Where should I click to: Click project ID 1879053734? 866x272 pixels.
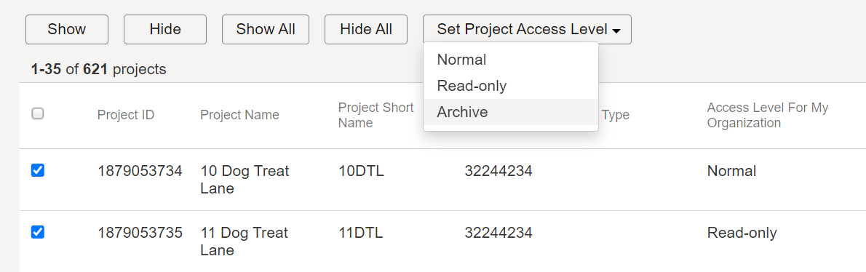click(x=140, y=171)
